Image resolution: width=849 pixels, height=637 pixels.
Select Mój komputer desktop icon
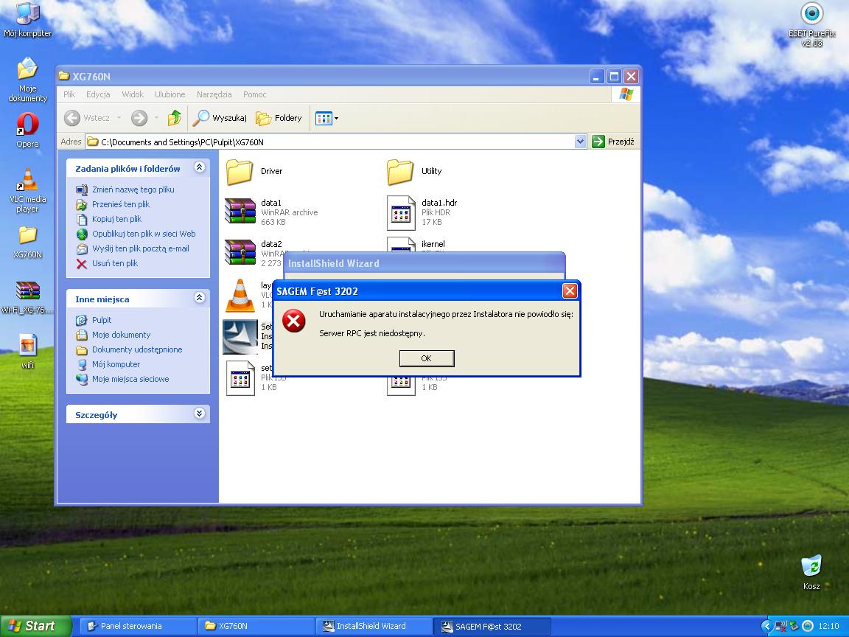coord(27,21)
